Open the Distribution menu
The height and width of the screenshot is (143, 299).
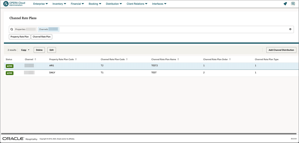(x=114, y=4)
